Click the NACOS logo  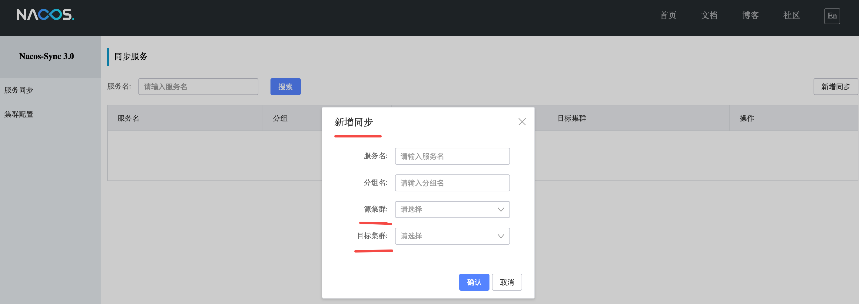click(45, 15)
